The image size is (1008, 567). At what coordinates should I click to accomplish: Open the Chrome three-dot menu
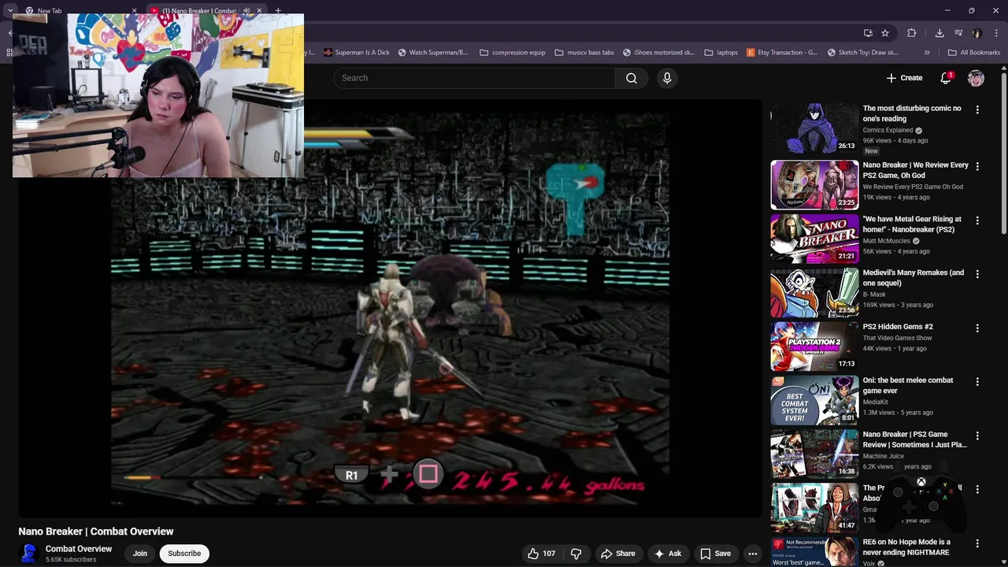[x=996, y=33]
